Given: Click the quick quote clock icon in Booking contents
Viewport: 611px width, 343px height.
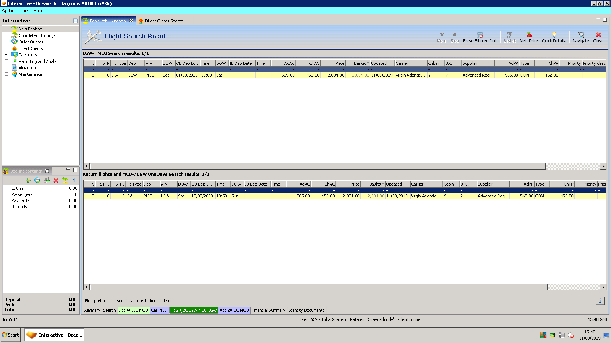Looking at the screenshot, I should point(37,180).
